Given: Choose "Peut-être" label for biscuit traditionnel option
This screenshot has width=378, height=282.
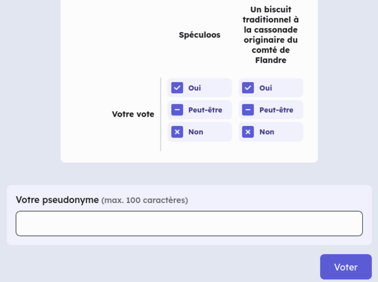Looking at the screenshot, I should tap(276, 110).
